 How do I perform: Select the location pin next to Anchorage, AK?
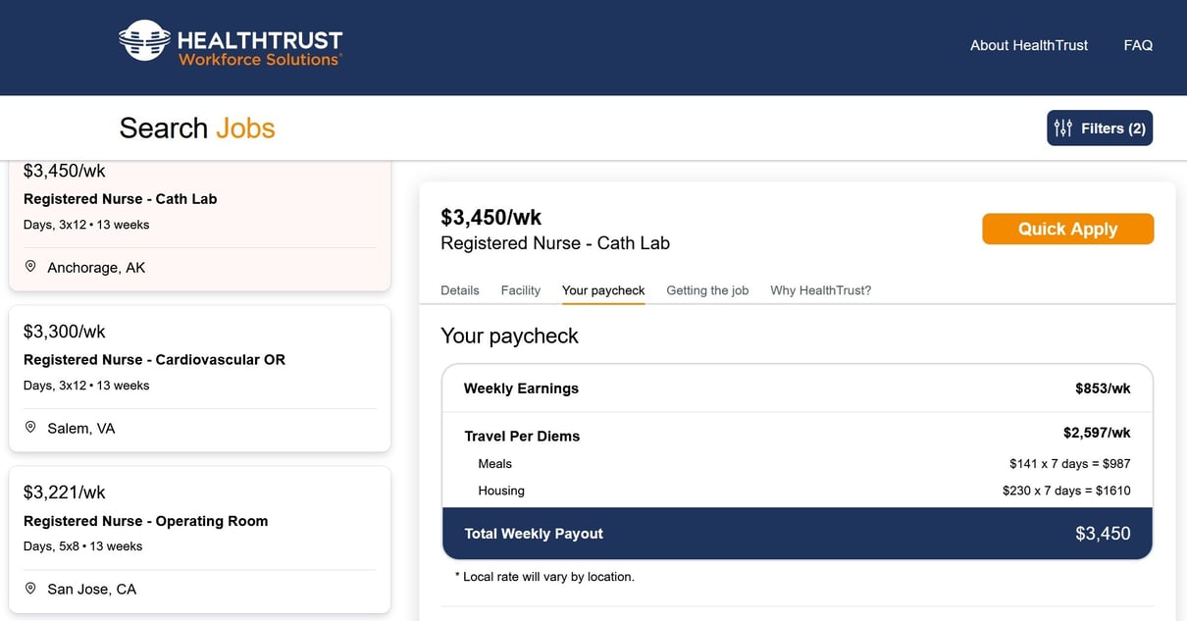pos(30,266)
